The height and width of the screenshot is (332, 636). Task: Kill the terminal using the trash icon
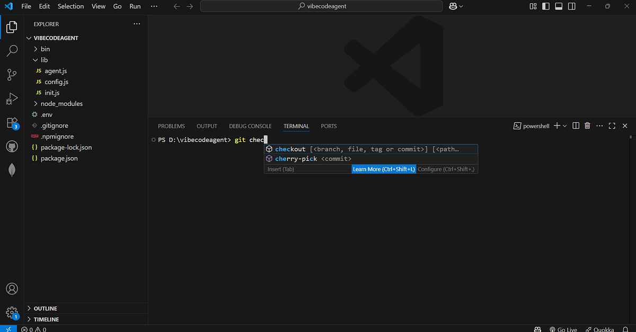click(x=587, y=125)
